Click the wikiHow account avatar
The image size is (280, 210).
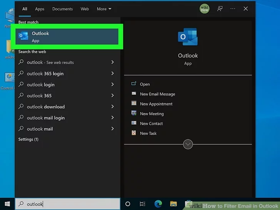pyautogui.click(x=205, y=9)
